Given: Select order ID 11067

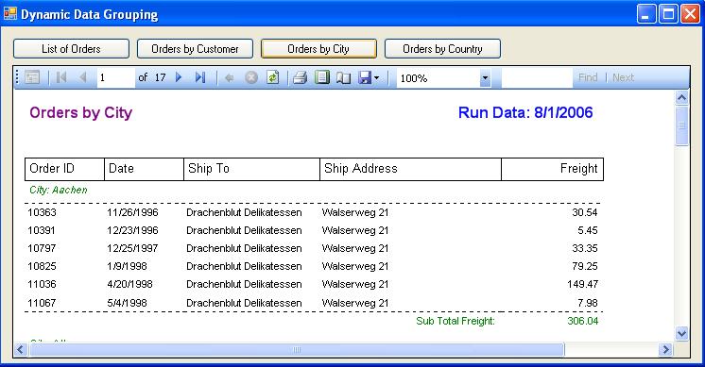Looking at the screenshot, I should point(42,303).
